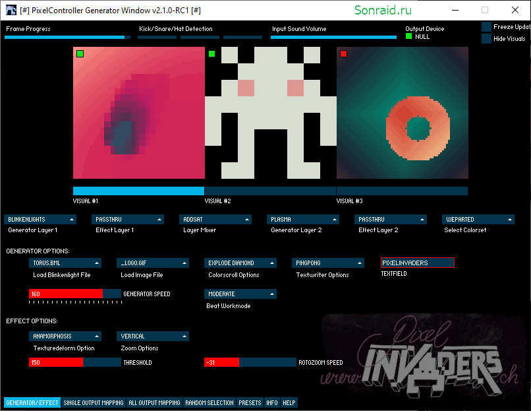Toggle the red indicator on Visual #3 preview

click(343, 53)
